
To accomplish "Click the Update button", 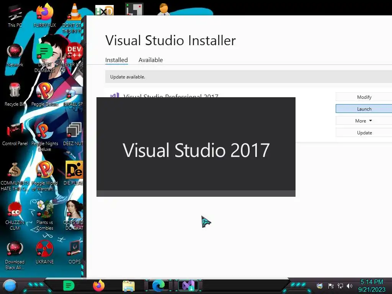I will 364,132.
